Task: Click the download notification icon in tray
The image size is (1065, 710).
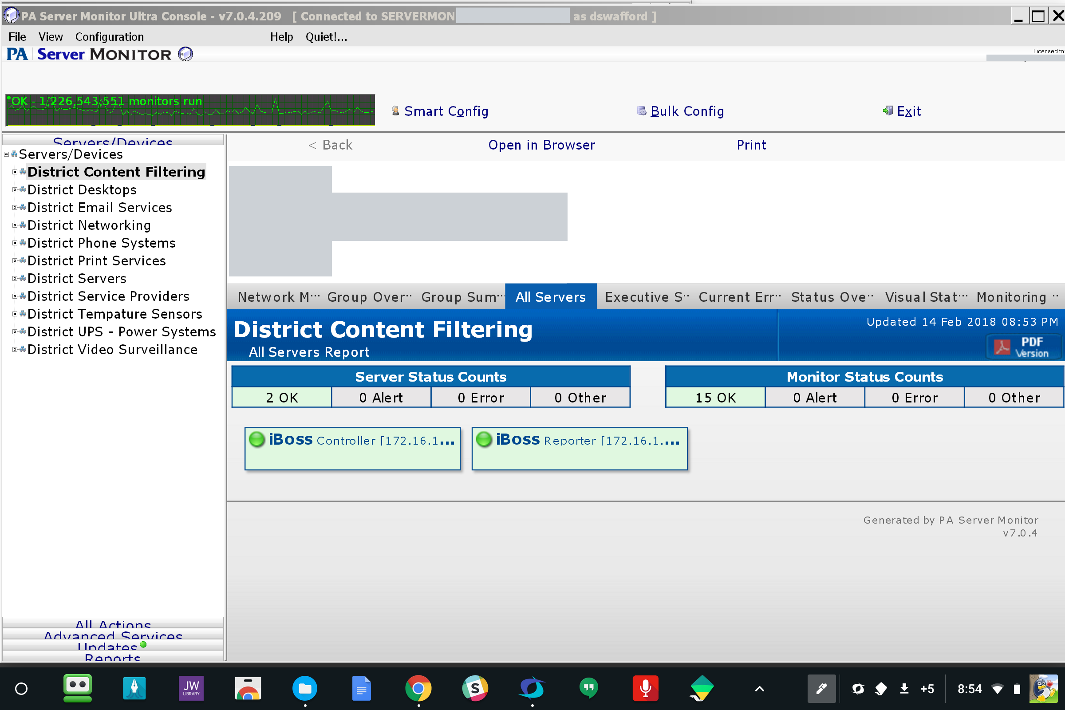Action: tap(904, 689)
